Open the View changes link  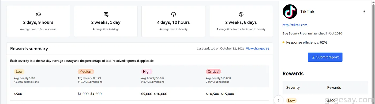click(x=256, y=49)
